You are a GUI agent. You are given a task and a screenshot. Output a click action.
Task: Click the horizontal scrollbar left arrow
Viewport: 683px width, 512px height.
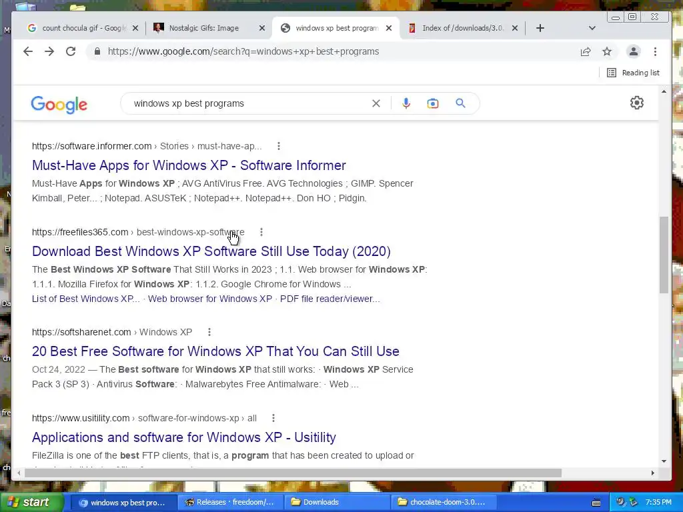click(19, 473)
